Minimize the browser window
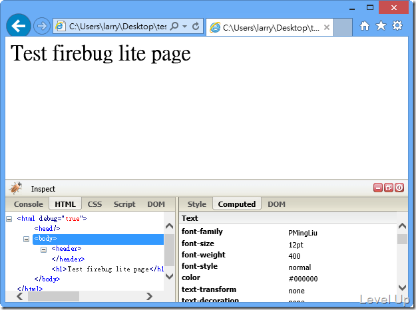 [352, 8]
